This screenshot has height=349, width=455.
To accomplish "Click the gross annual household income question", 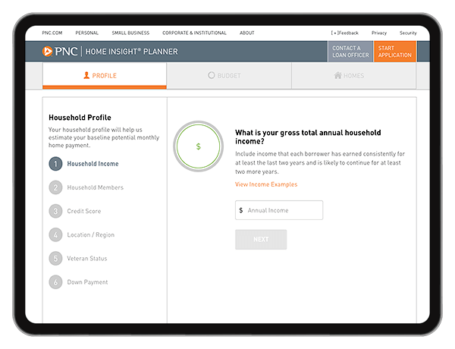I will (308, 137).
